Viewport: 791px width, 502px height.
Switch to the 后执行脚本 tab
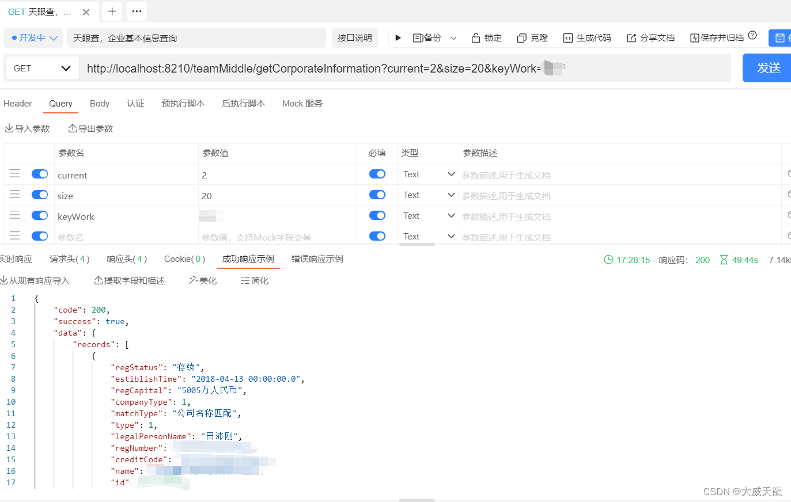pos(244,104)
